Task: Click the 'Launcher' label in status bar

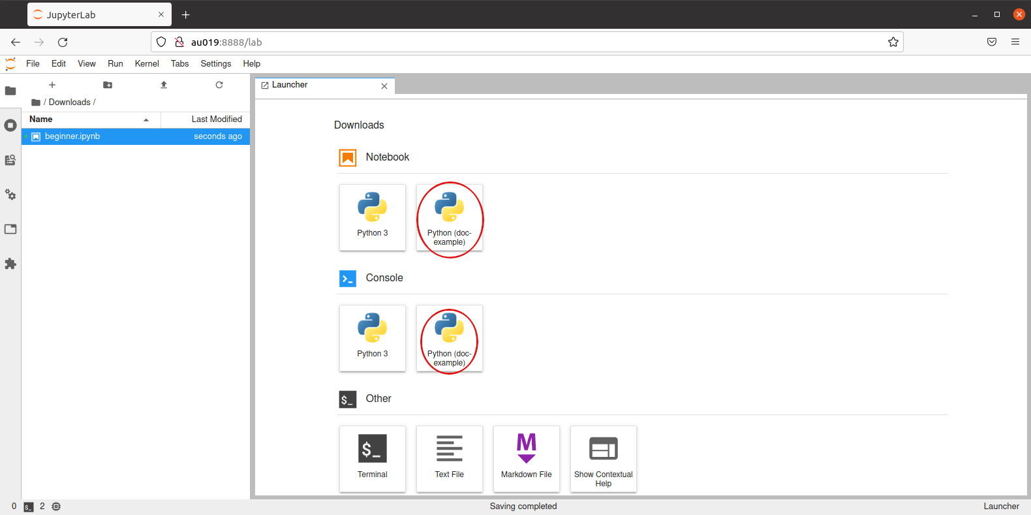Action: [x=1002, y=507]
